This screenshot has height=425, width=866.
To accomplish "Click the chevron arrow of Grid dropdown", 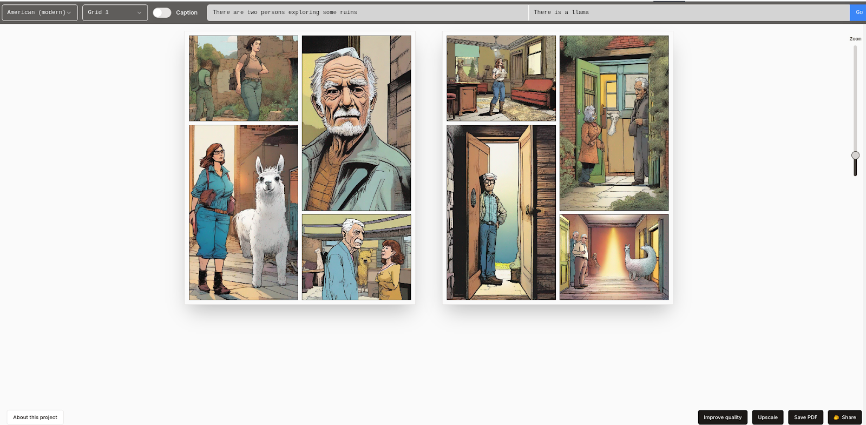I will point(139,13).
